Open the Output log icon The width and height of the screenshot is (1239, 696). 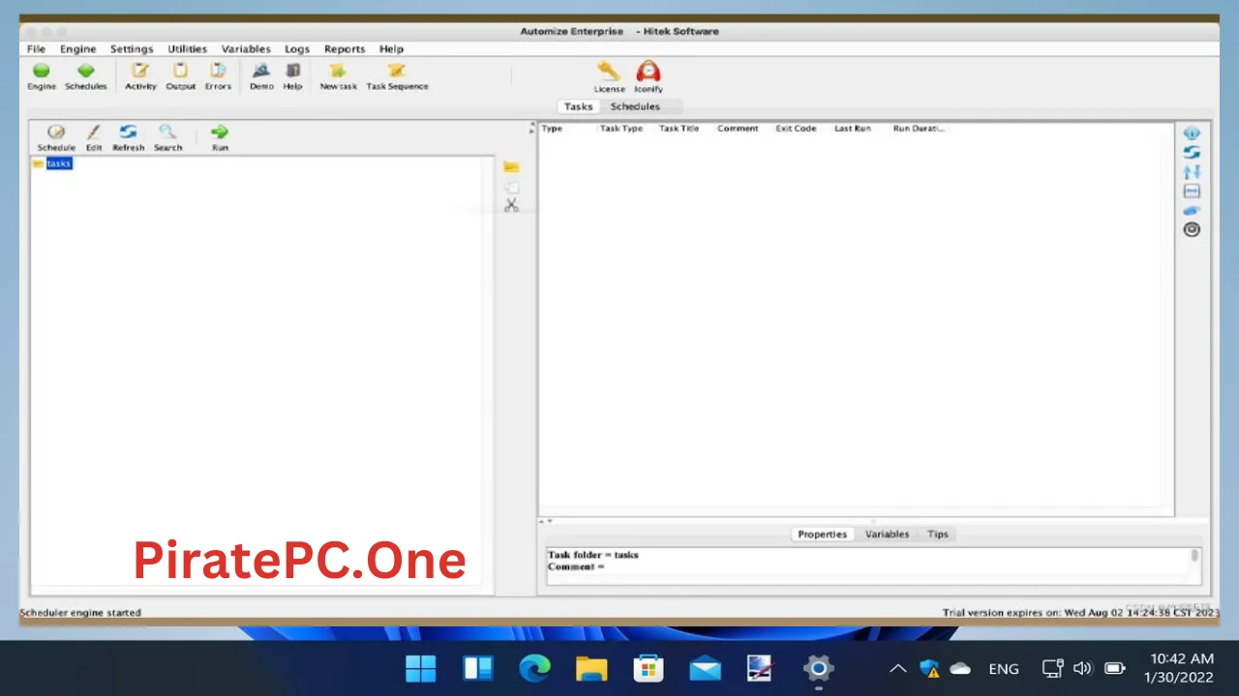pyautogui.click(x=180, y=71)
